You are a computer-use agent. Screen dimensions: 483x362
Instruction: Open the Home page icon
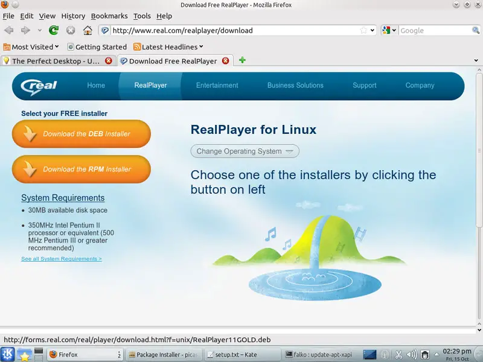point(88,30)
